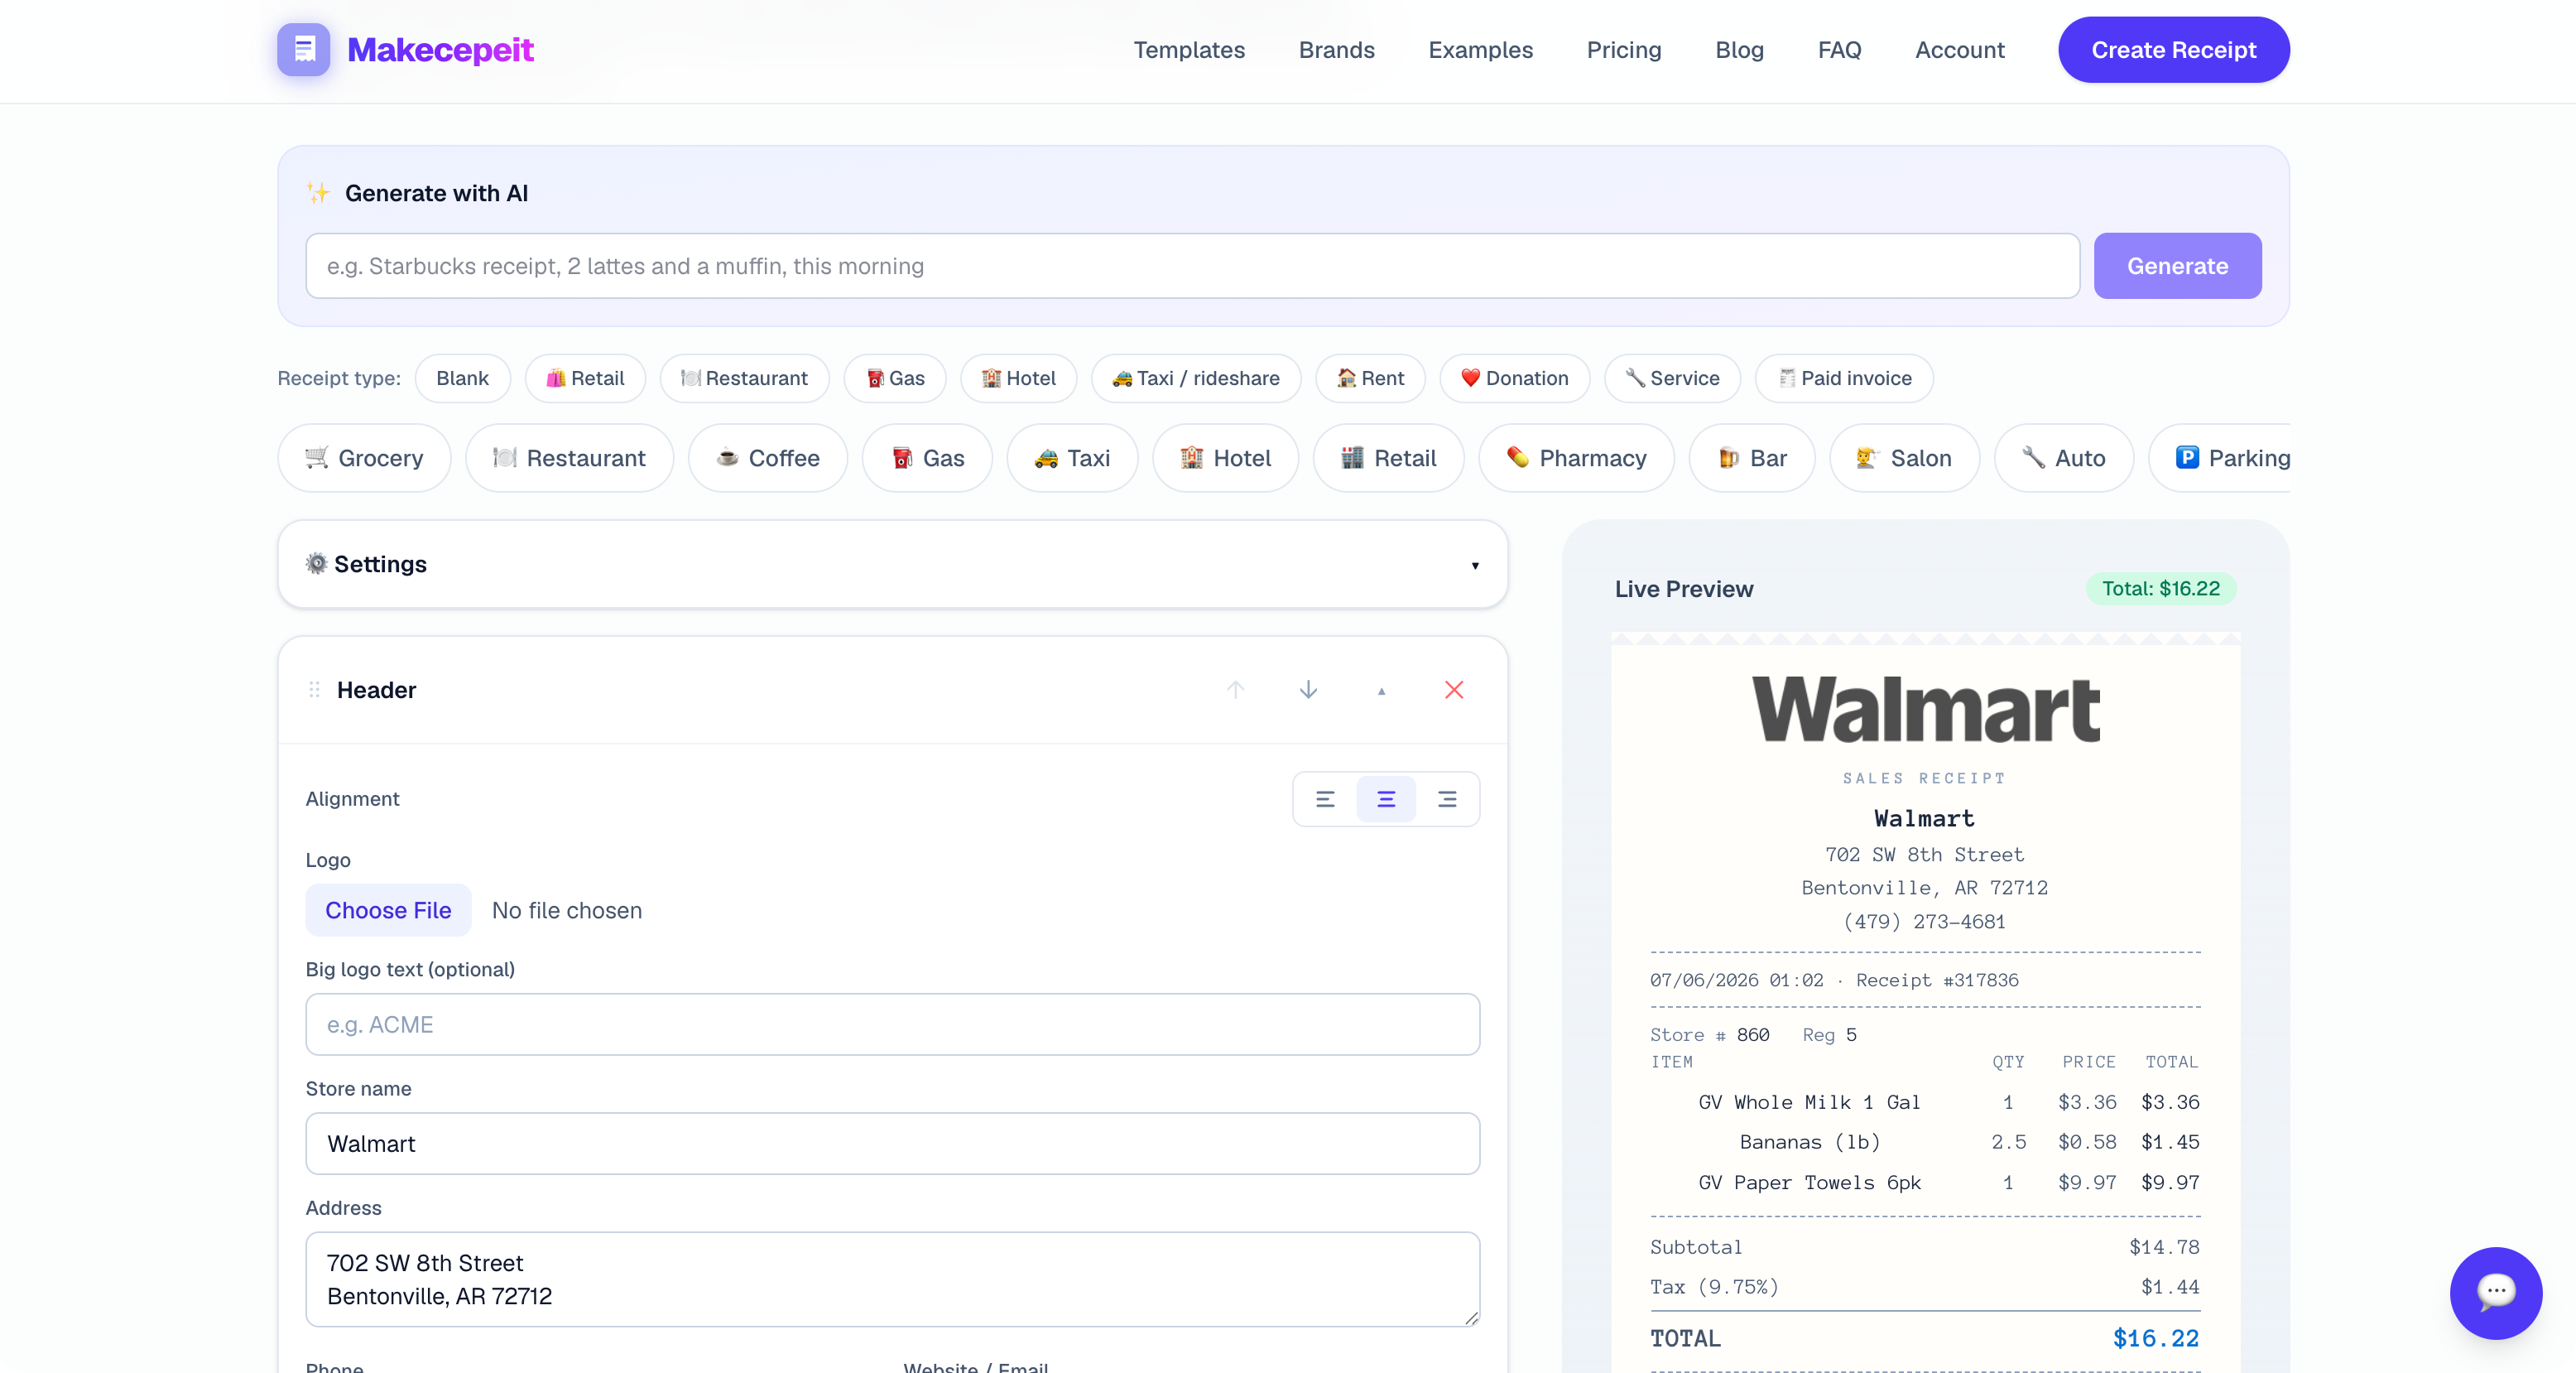This screenshot has height=1373, width=2576.
Task: Set header alignment to center
Action: pyautogui.click(x=1386, y=798)
